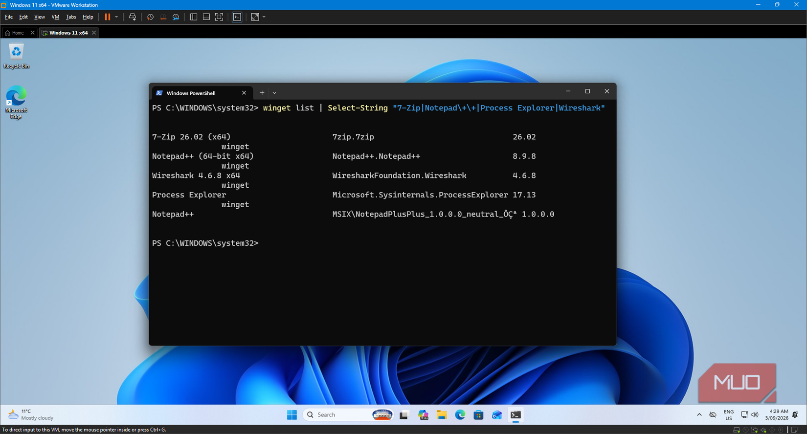Open Microsoft Store from the taskbar

coord(478,415)
